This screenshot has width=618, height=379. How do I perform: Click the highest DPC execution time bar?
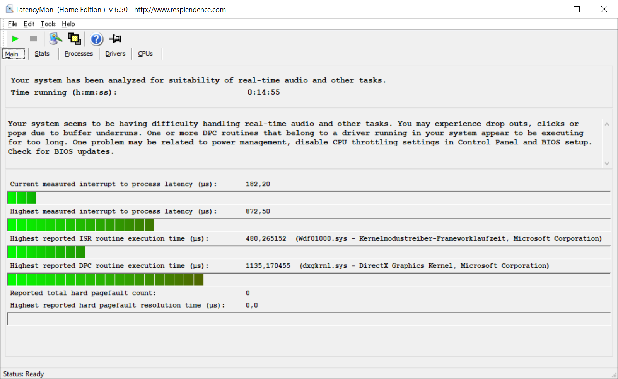(x=309, y=279)
